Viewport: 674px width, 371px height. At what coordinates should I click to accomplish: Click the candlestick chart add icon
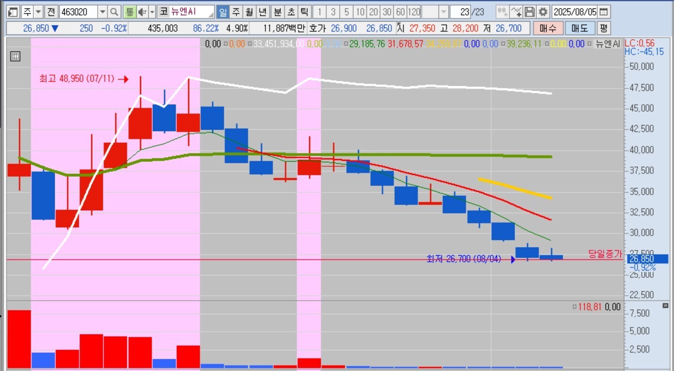(503, 12)
